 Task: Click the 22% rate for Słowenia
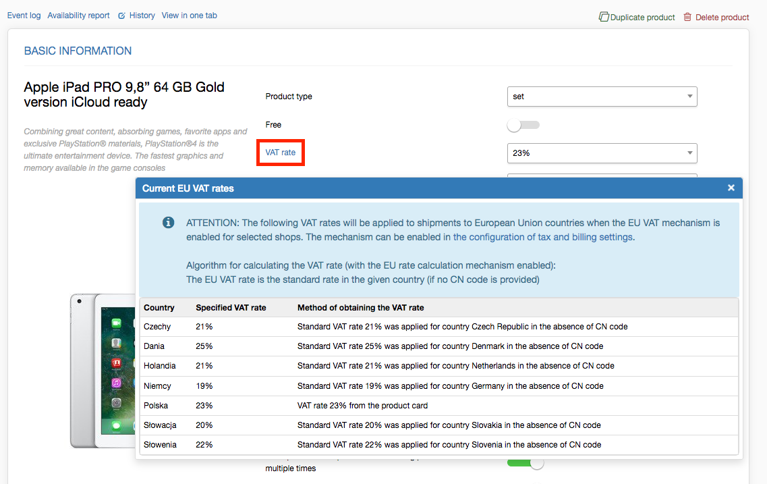204,445
